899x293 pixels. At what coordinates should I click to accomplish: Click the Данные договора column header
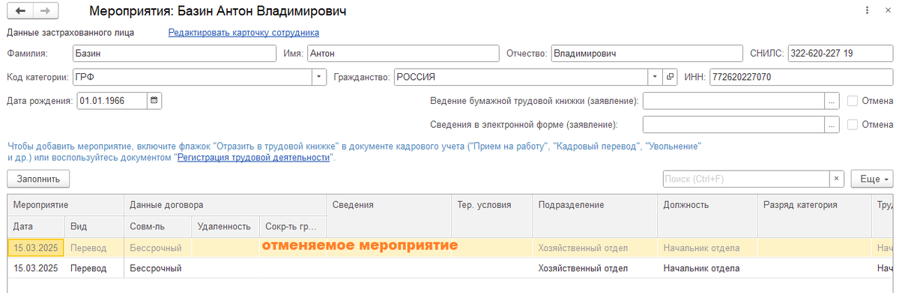pos(225,205)
